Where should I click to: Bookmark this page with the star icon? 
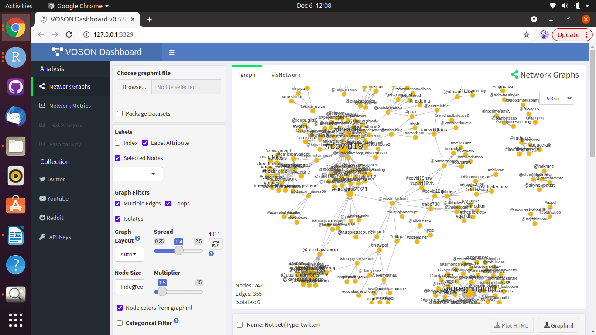[527, 35]
